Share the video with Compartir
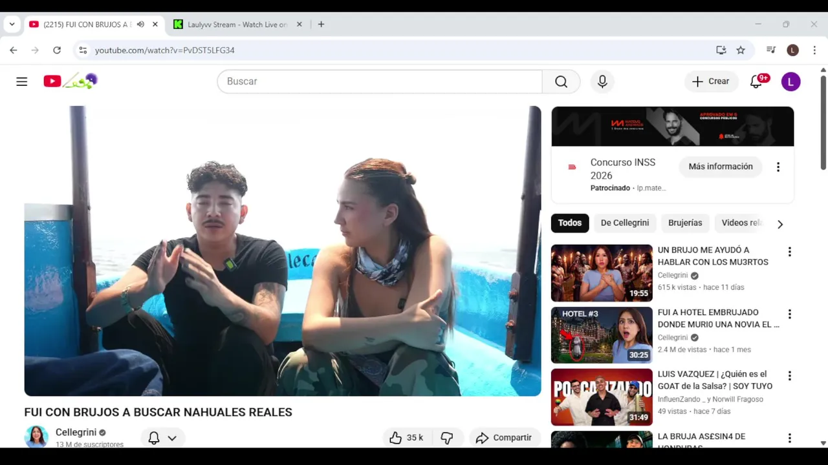 click(x=504, y=438)
